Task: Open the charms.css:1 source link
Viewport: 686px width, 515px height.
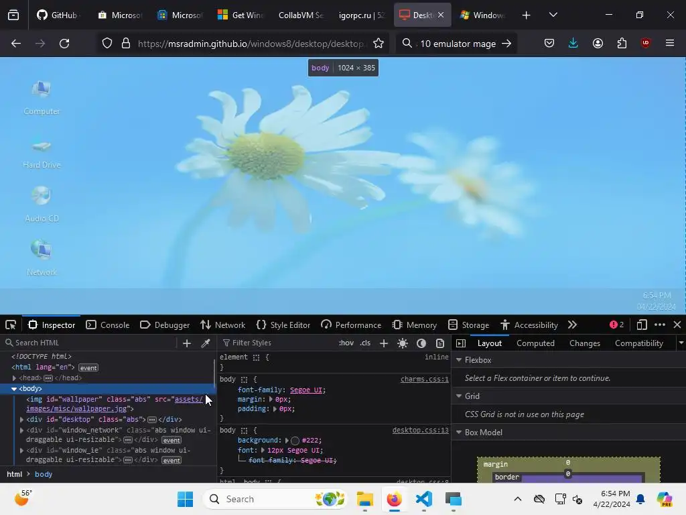Action: click(424, 380)
